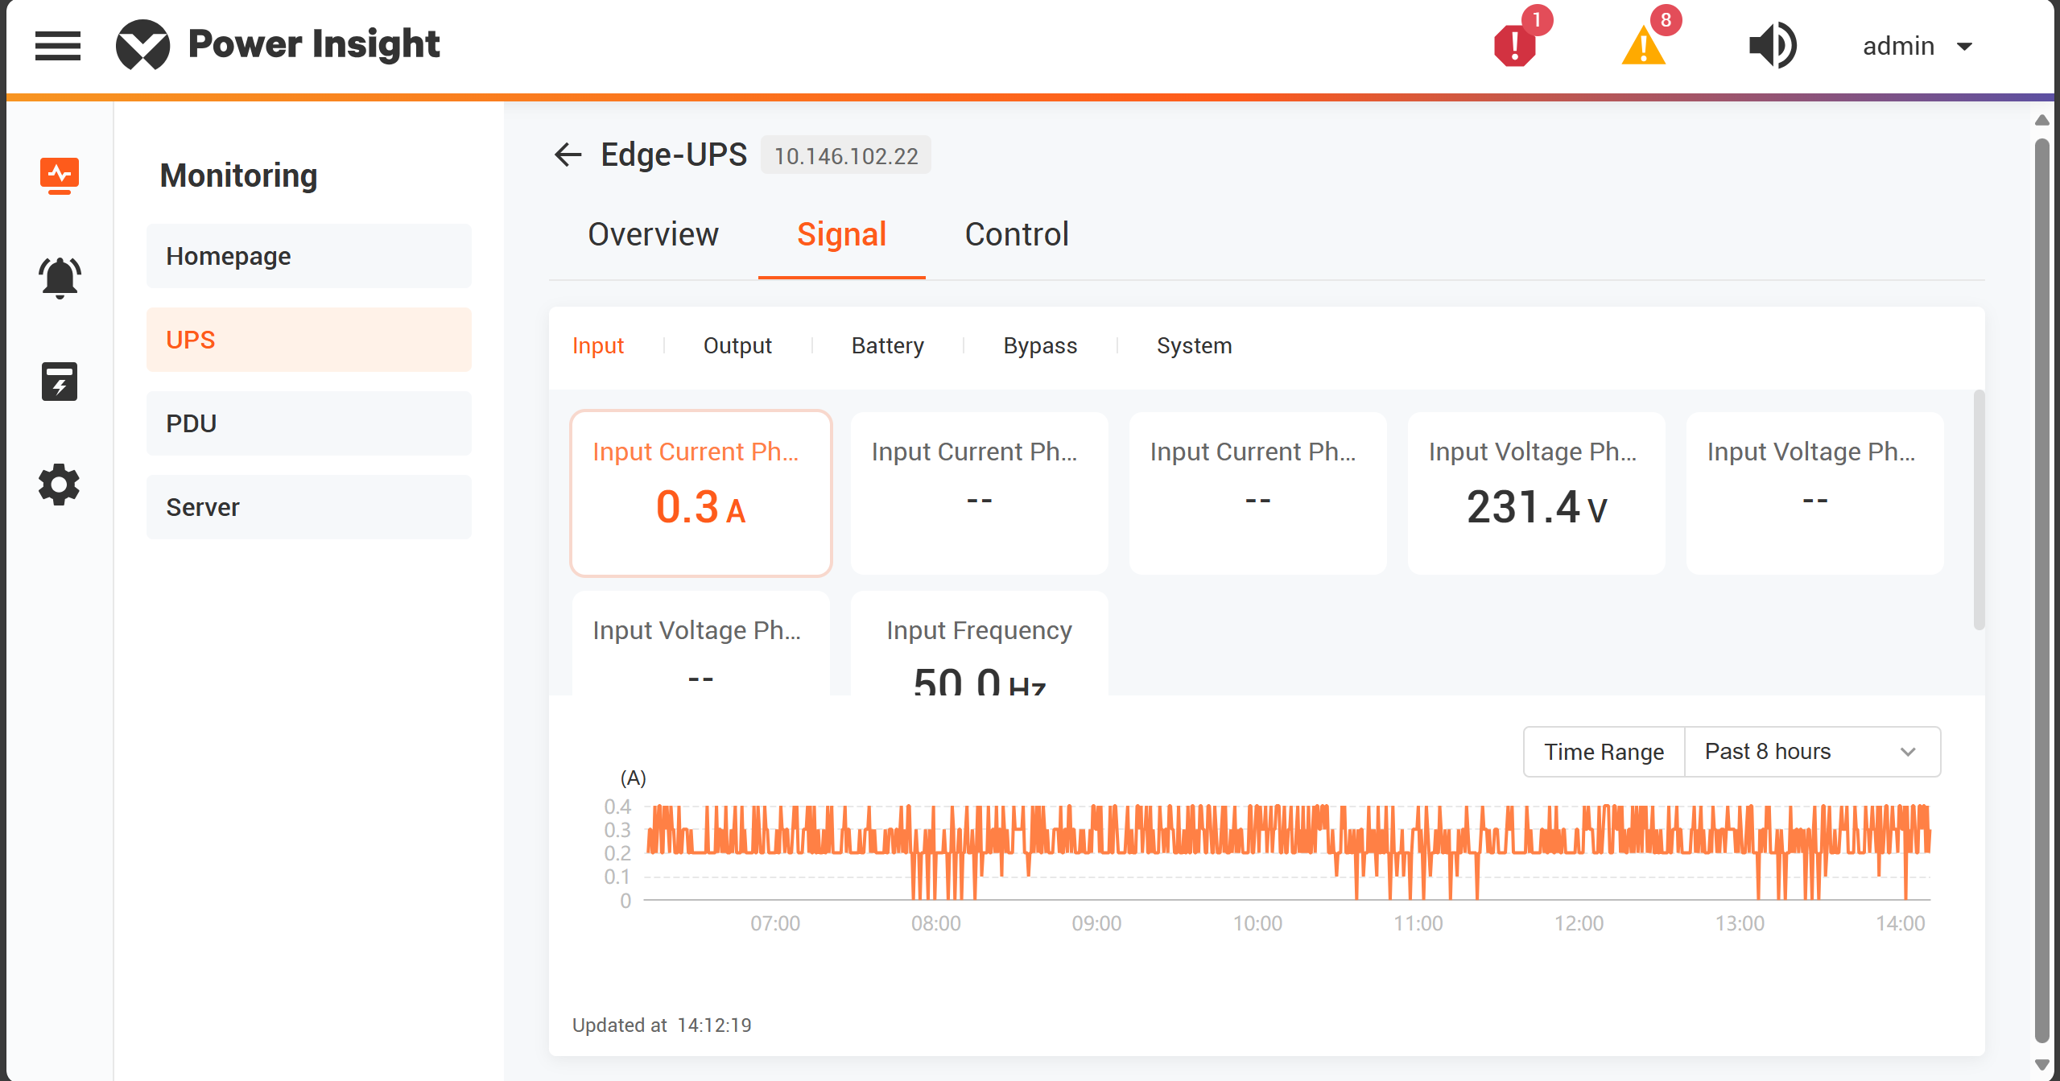Image resolution: width=2060 pixels, height=1081 pixels.
Task: Select UPS in Monitoring menu
Action: [309, 340]
